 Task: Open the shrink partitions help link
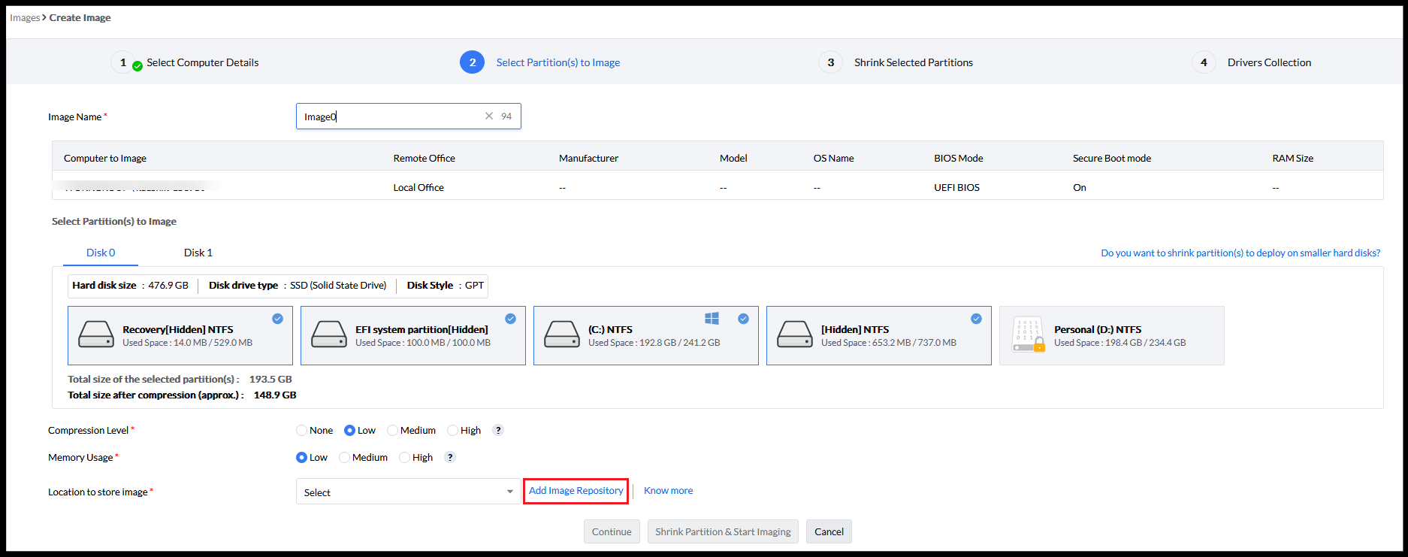(x=1240, y=253)
